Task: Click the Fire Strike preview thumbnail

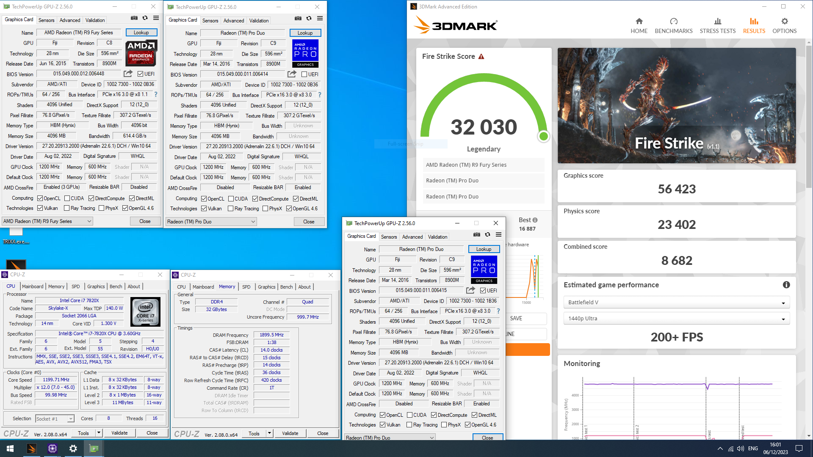Action: coord(676,106)
